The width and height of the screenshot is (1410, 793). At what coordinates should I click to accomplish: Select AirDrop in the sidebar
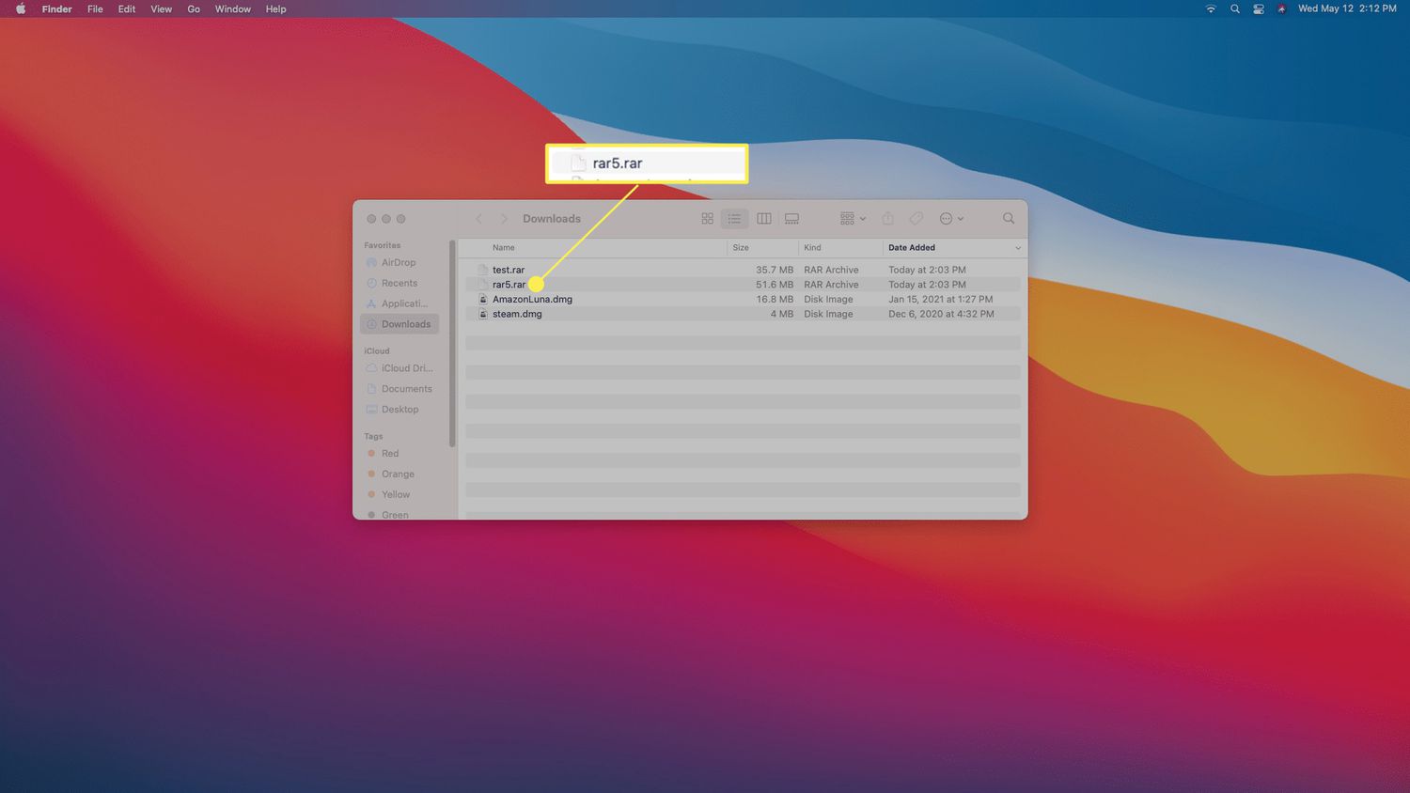point(398,263)
